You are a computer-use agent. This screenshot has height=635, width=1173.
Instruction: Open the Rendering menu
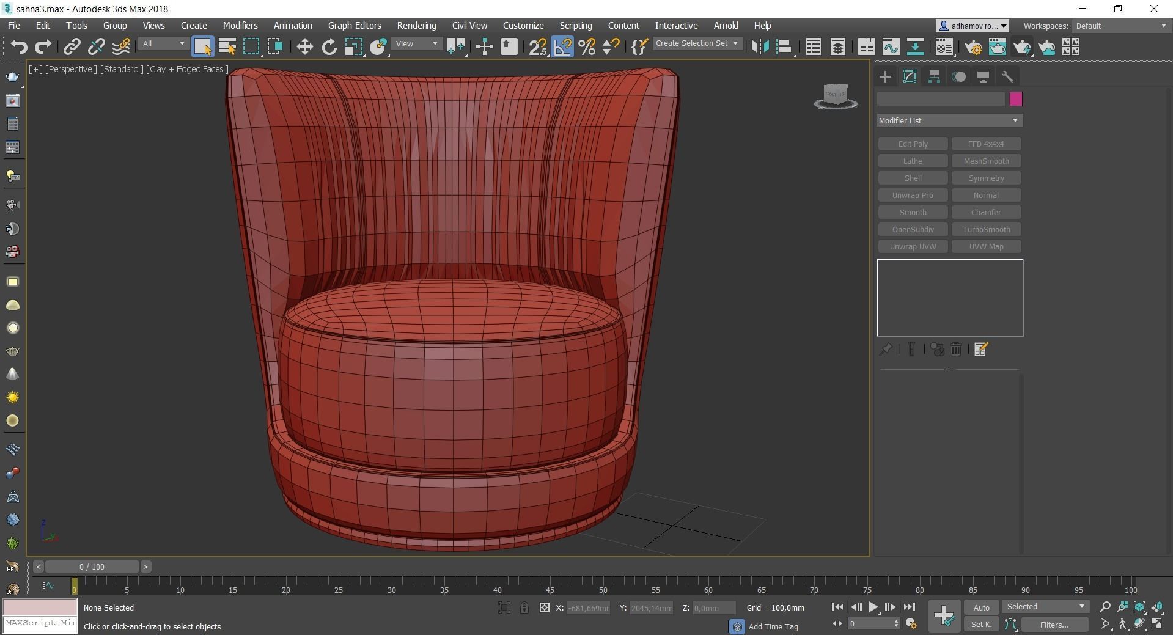click(416, 26)
